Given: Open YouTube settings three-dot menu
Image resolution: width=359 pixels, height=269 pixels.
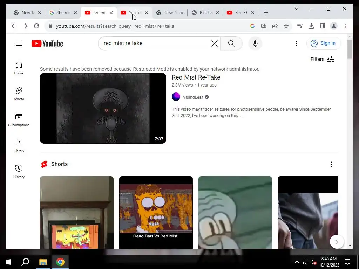Looking at the screenshot, I should coord(297,43).
